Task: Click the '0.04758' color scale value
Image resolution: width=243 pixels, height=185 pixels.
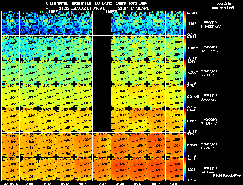Action: pyautogui.click(x=193, y=97)
